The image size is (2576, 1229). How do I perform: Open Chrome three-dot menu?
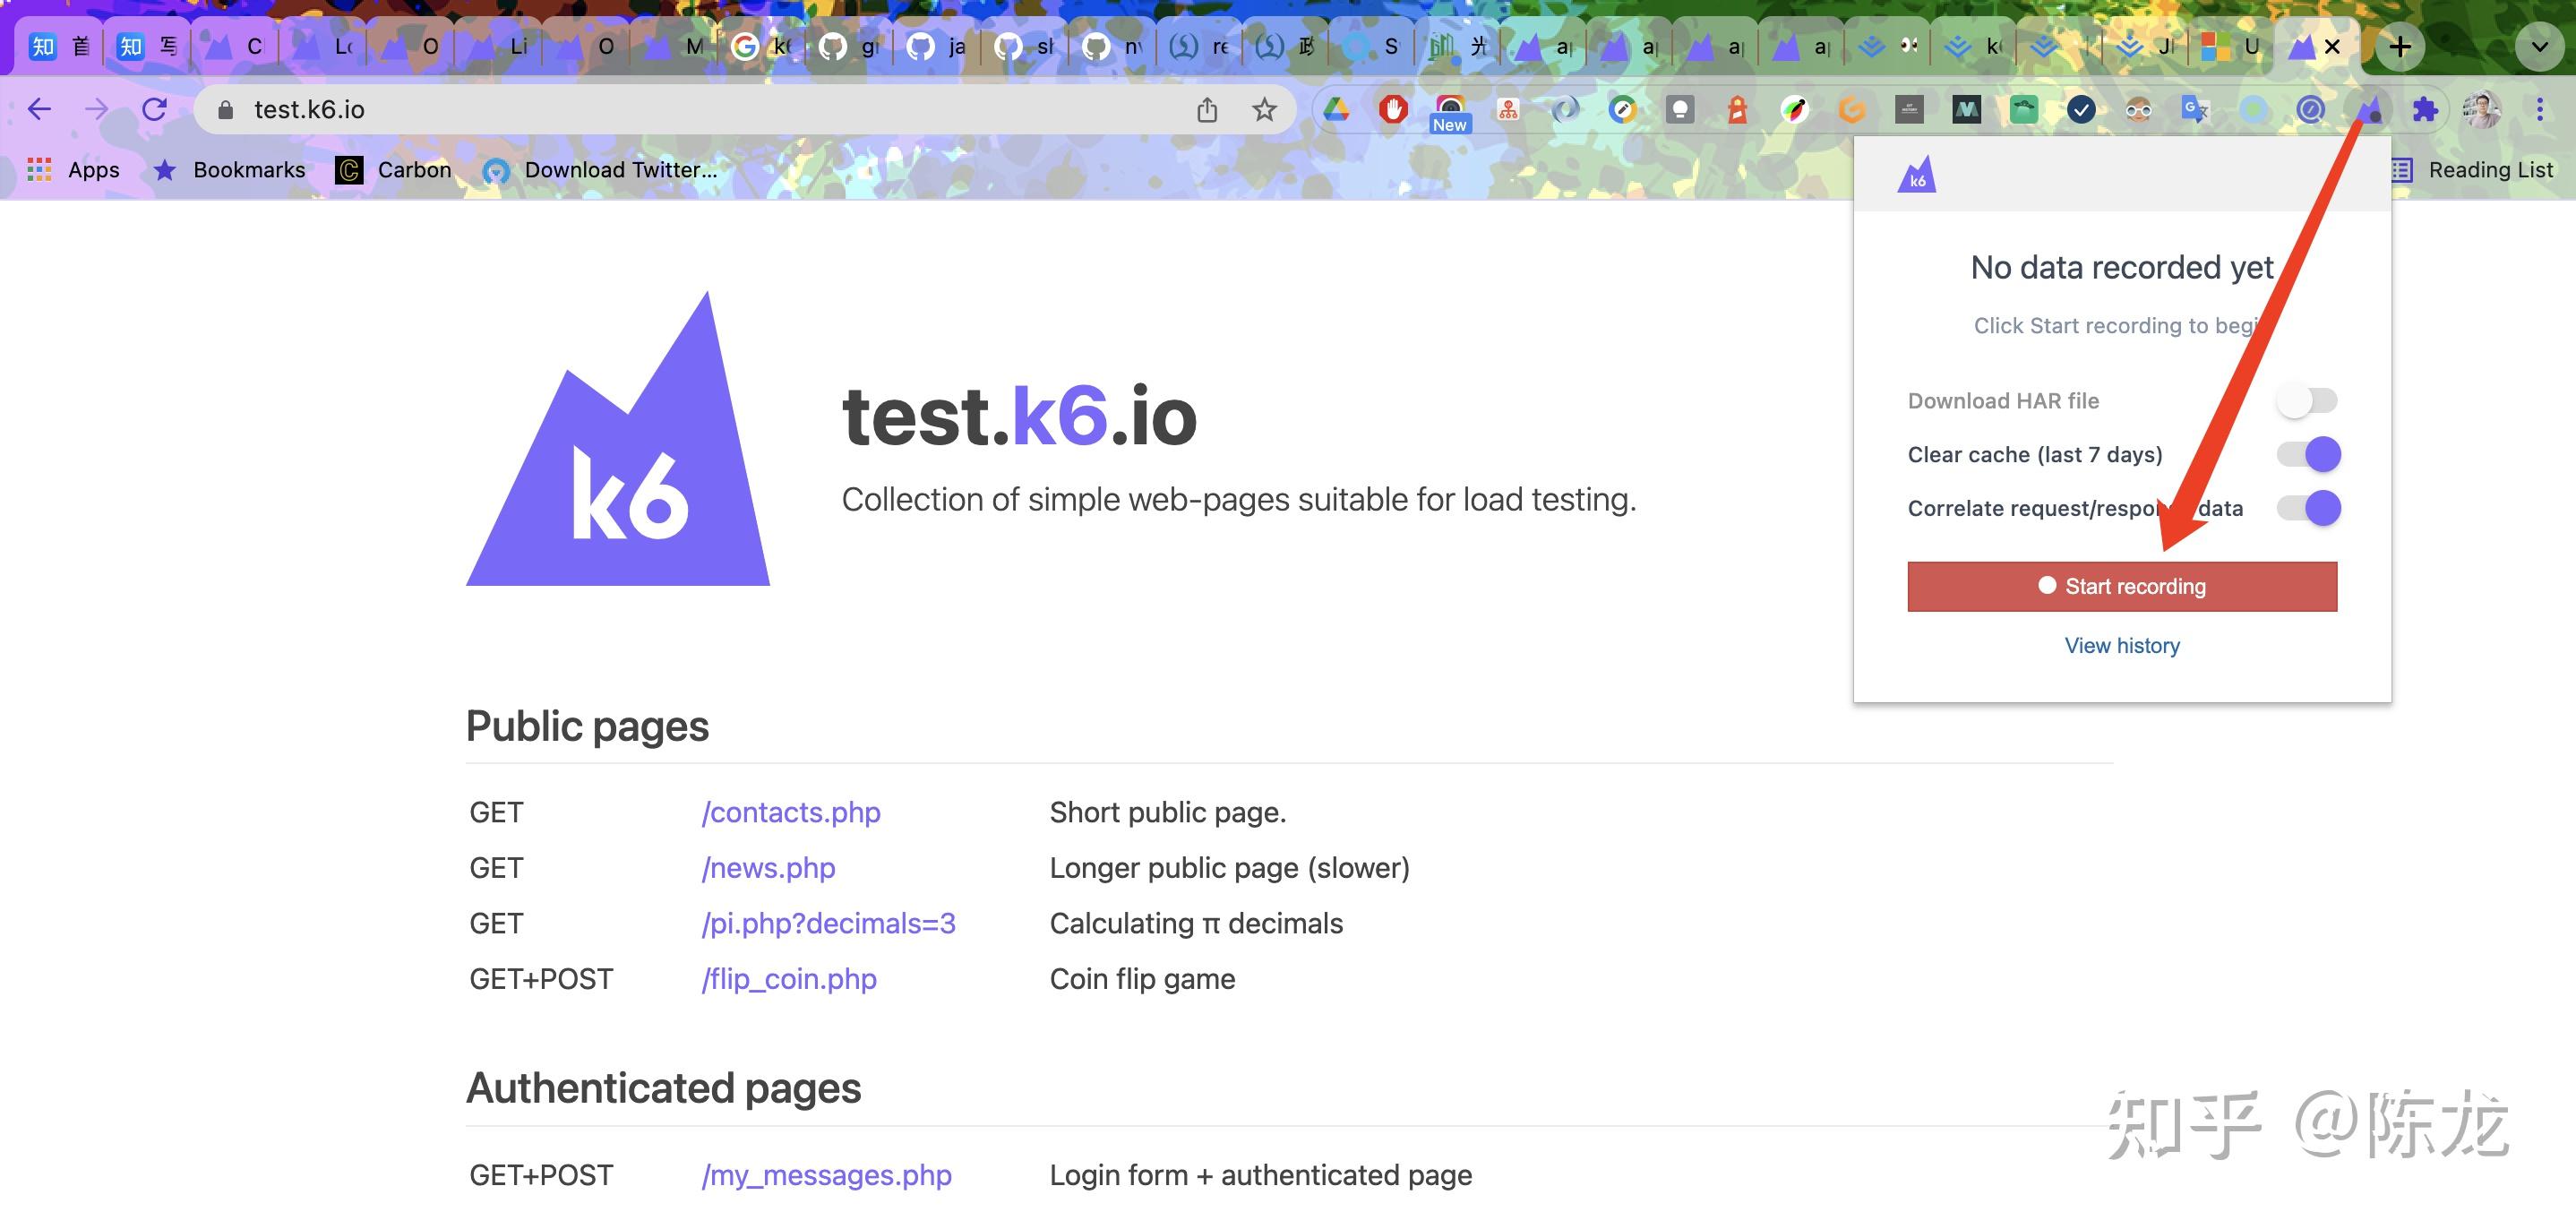click(2539, 109)
